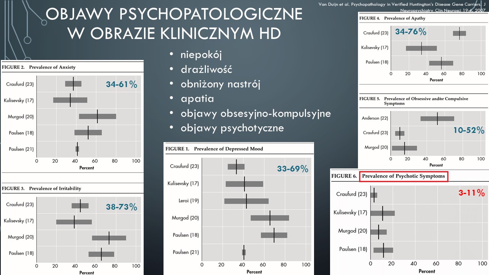Click the 33-69% Depressed Mood percentage label
The height and width of the screenshot is (275, 489).
[293, 168]
